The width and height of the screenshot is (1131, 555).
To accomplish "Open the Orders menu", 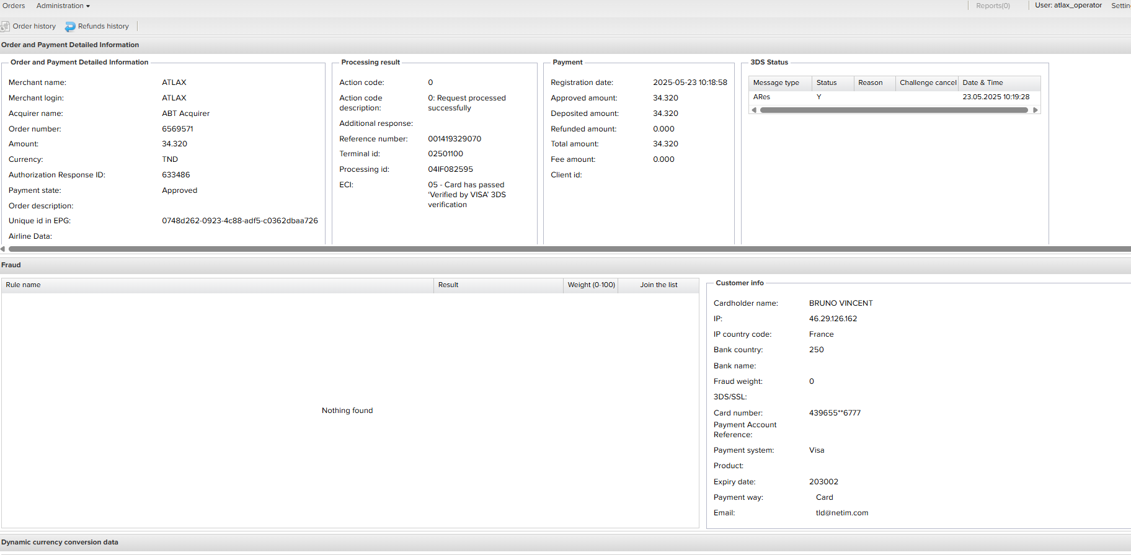I will pos(14,6).
